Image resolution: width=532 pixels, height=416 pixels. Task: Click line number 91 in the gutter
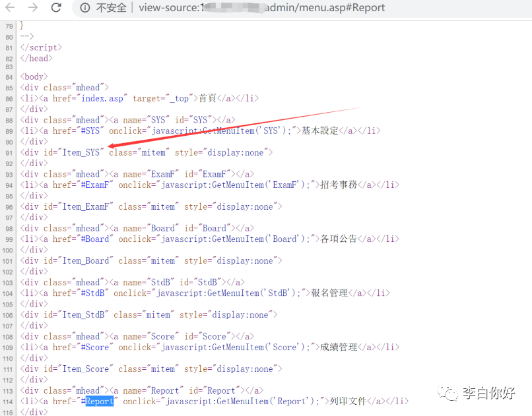pos(9,153)
